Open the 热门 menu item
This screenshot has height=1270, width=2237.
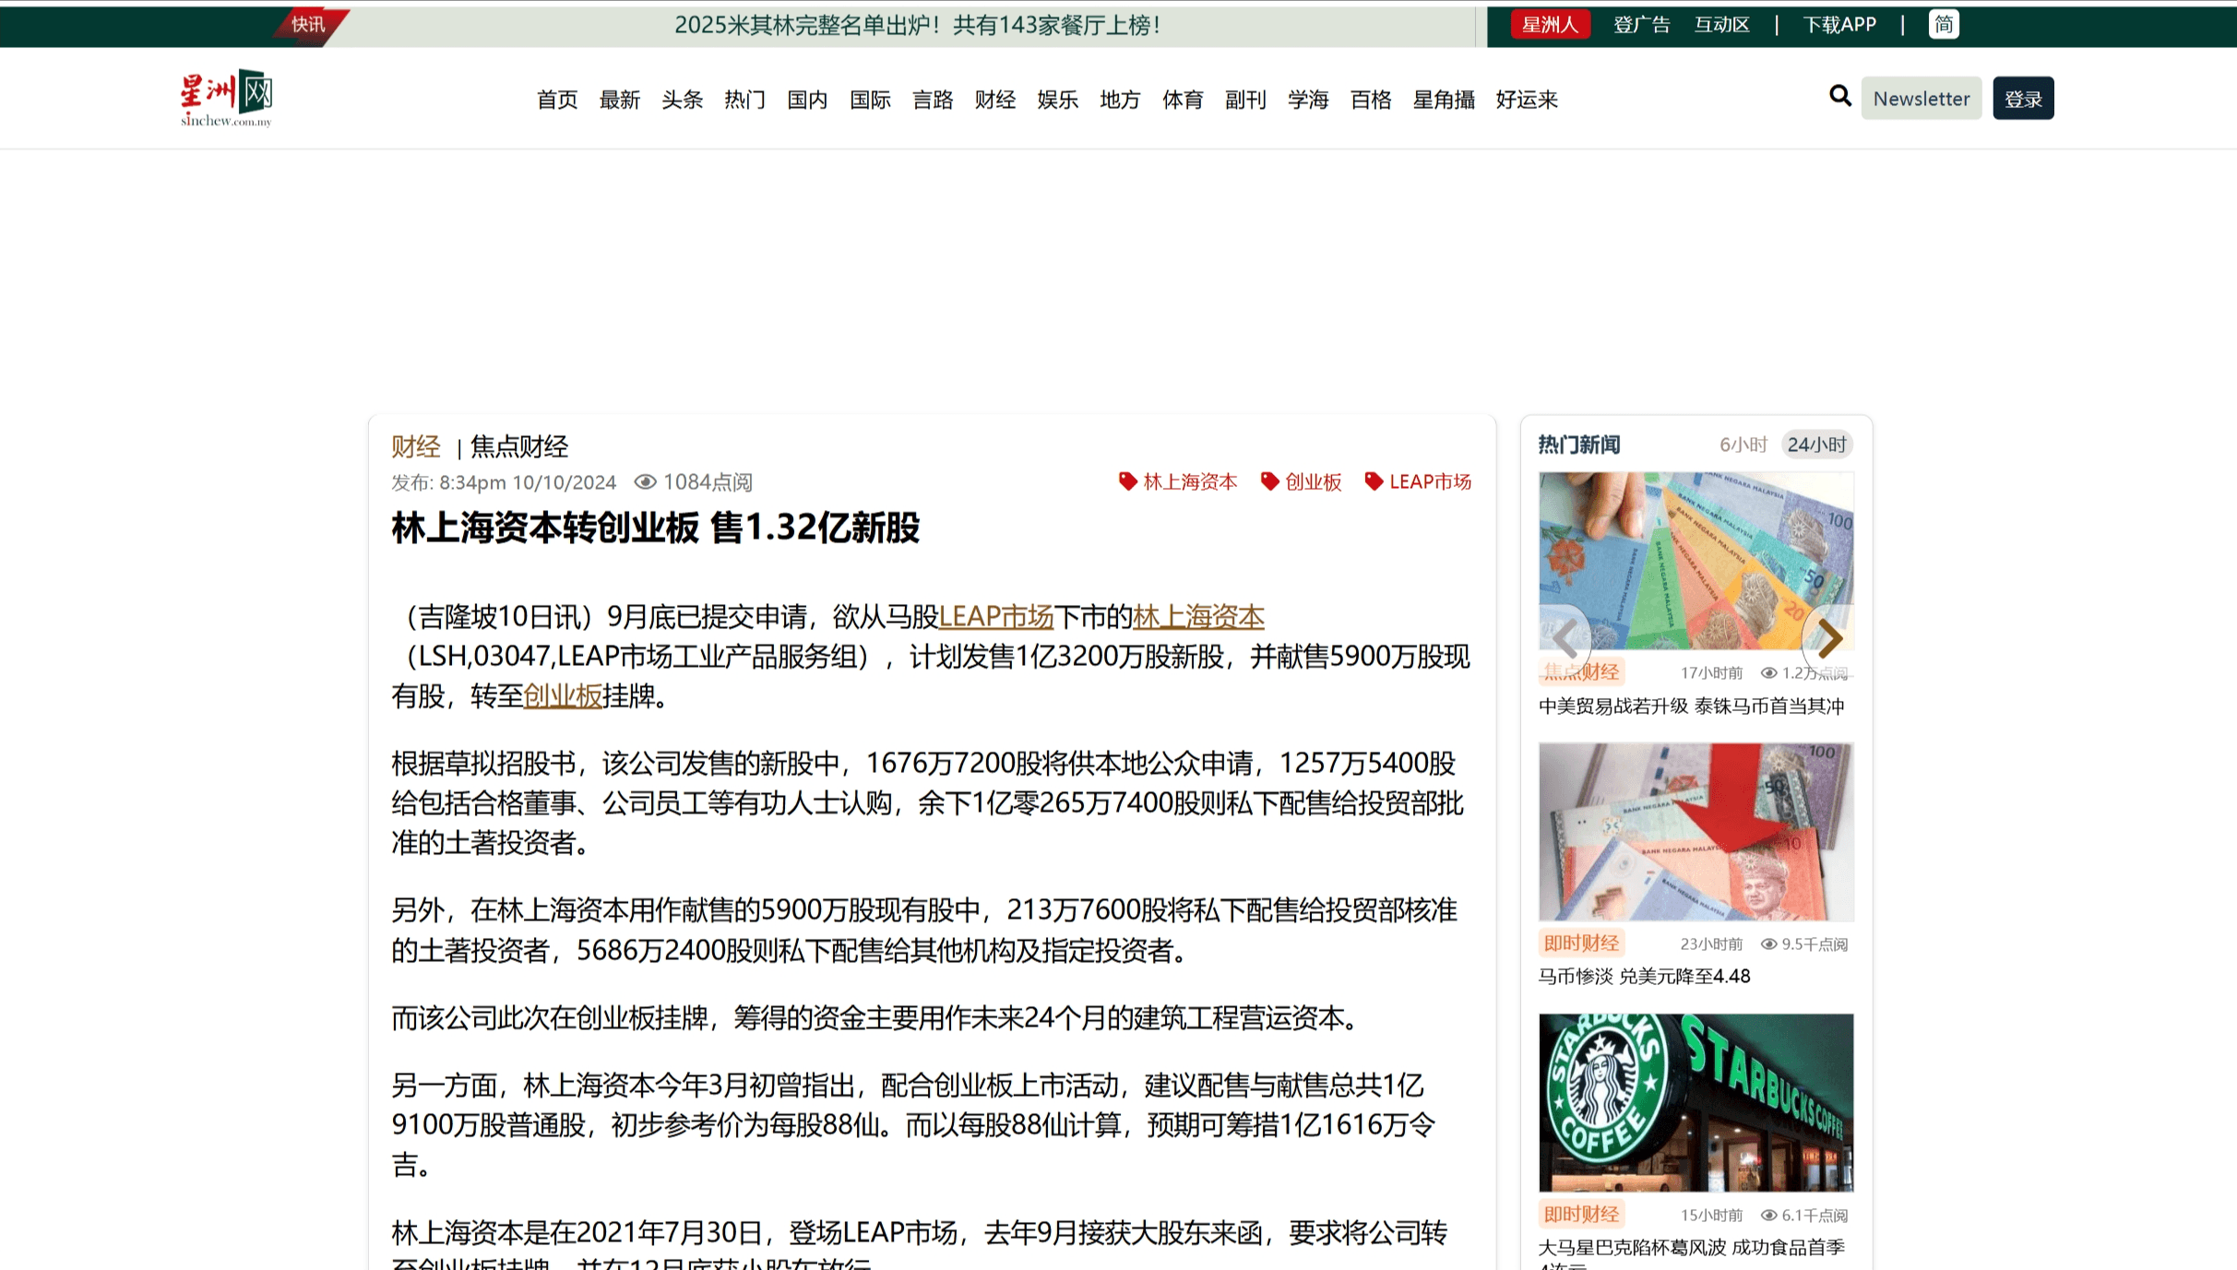click(744, 100)
